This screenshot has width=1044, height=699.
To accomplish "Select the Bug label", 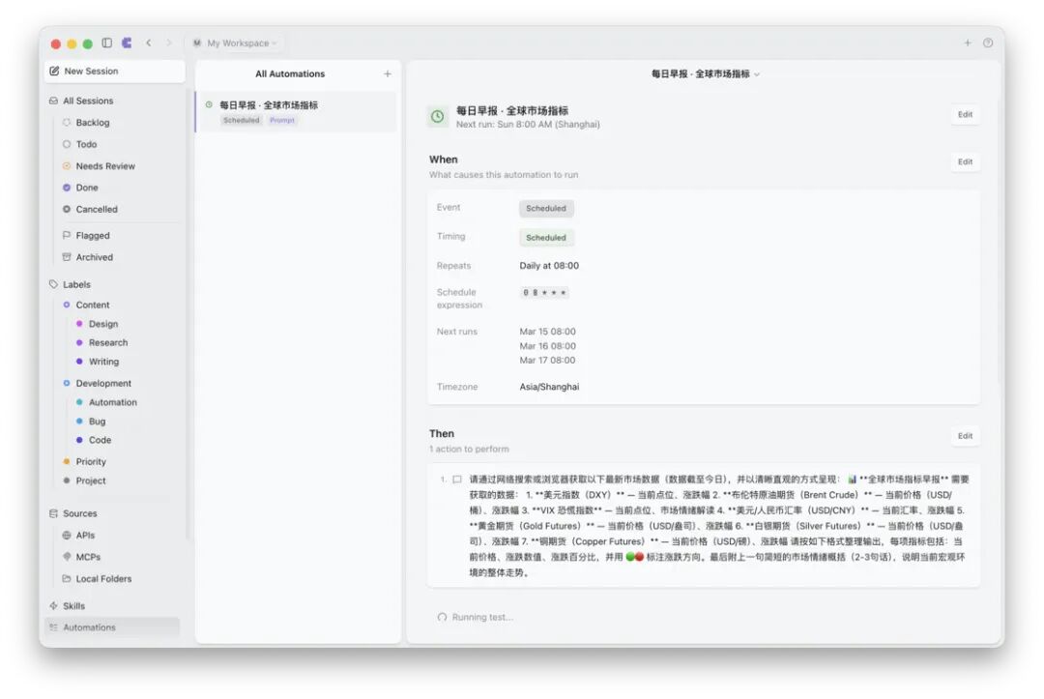I will pyautogui.click(x=98, y=422).
